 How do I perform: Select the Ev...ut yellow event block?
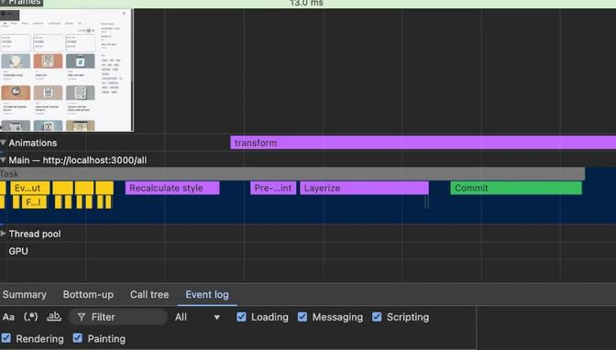pyautogui.click(x=30, y=188)
